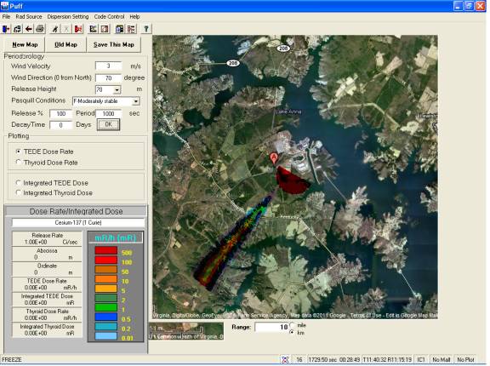This screenshot has width=490, height=366.
Task: Click the Wind Velocity input field
Action: pyautogui.click(x=108, y=66)
